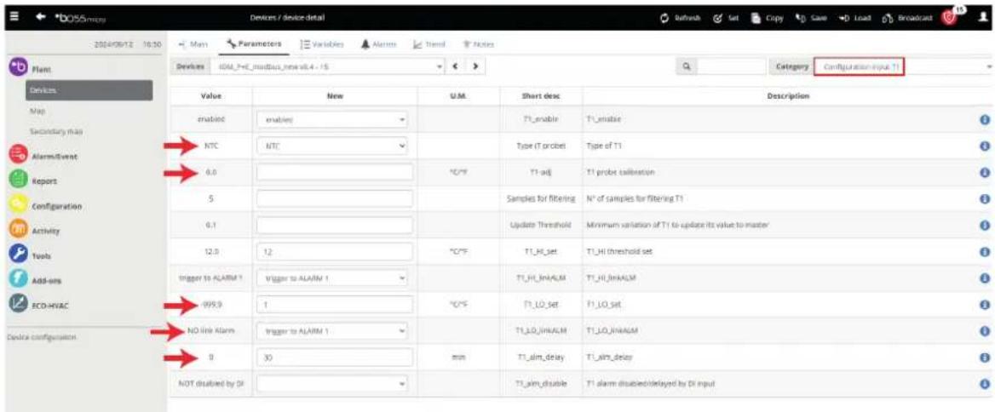This screenshot has height=412, width=995.
Task: Open the Tools section
Action: click(x=29, y=255)
